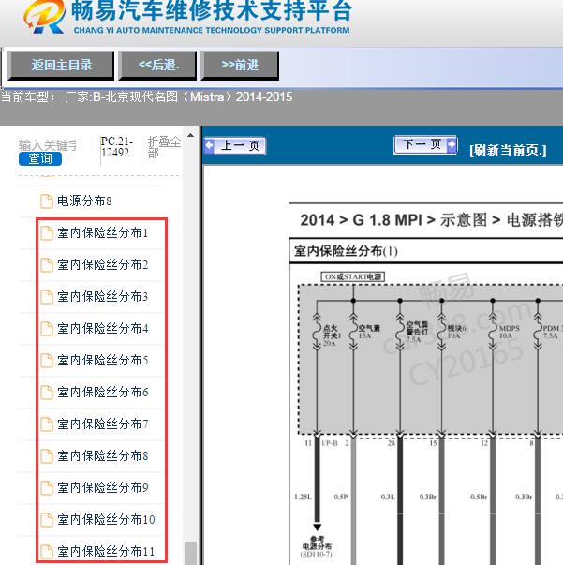
Task: Go to next page with 下一页
Action: (x=425, y=145)
